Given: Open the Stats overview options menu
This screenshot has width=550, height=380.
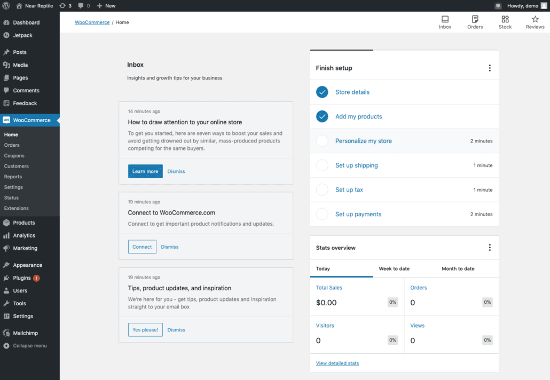Looking at the screenshot, I should pyautogui.click(x=490, y=248).
